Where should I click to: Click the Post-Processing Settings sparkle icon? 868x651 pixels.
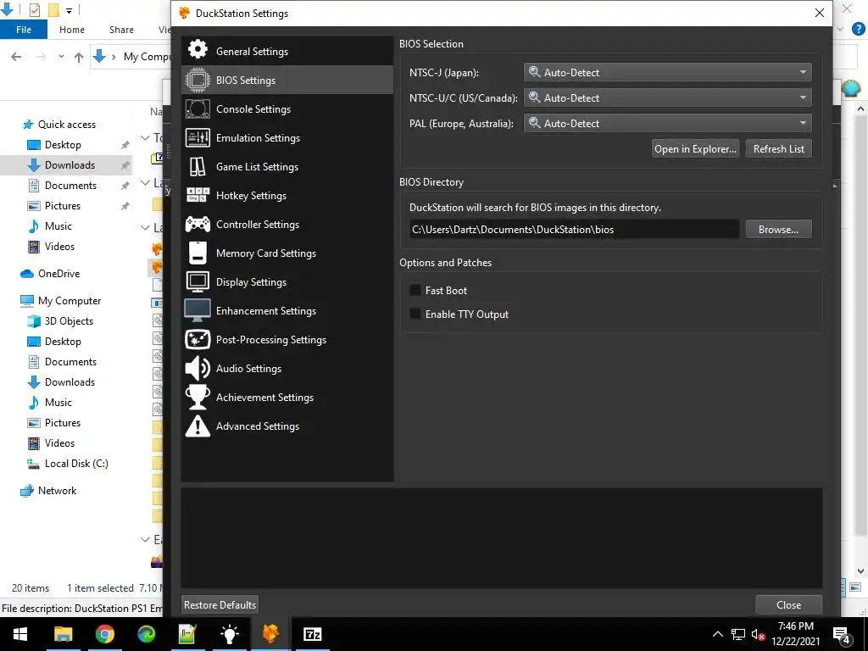click(x=198, y=339)
